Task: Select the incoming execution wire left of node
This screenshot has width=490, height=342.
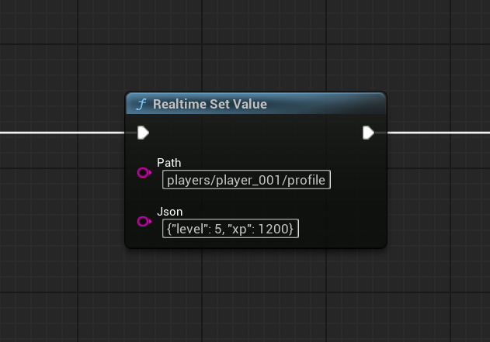Action: [x=62, y=133]
